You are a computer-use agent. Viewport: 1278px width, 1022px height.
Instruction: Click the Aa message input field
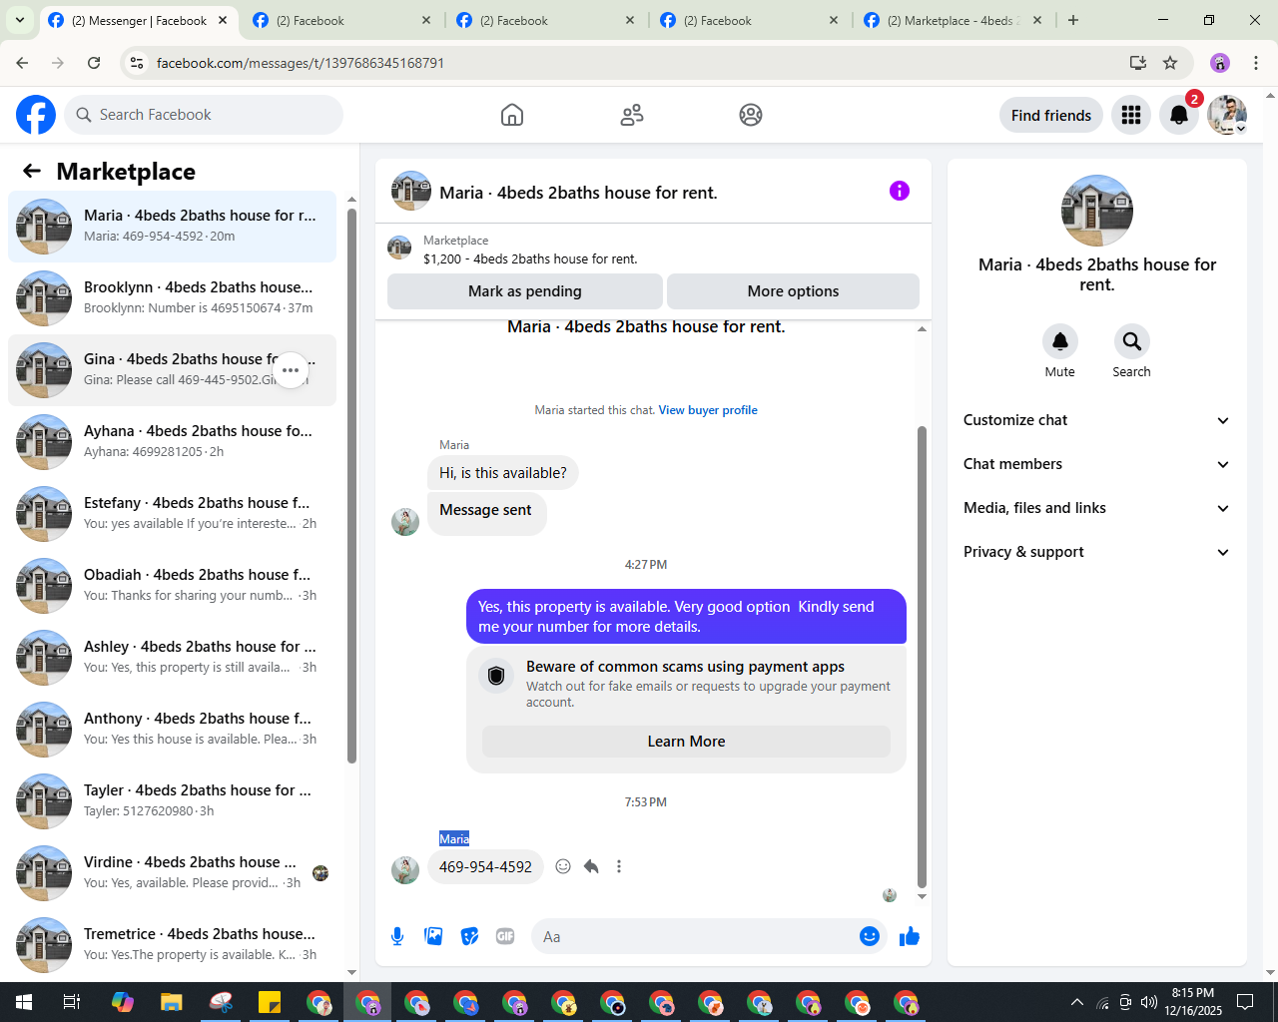coord(696,936)
